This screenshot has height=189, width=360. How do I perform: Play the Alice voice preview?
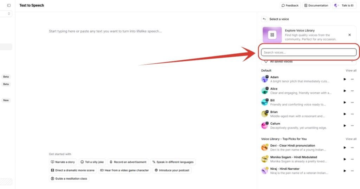345,91
